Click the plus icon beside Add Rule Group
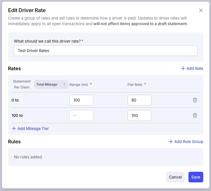 171,142
